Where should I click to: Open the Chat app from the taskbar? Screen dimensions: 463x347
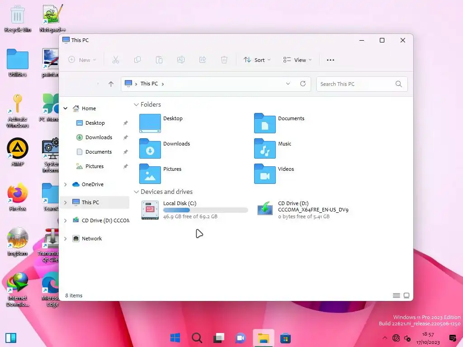coord(241,338)
